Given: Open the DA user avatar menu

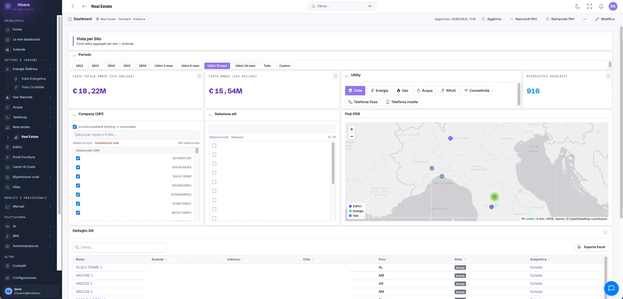Looking at the screenshot, I should 613,6.
